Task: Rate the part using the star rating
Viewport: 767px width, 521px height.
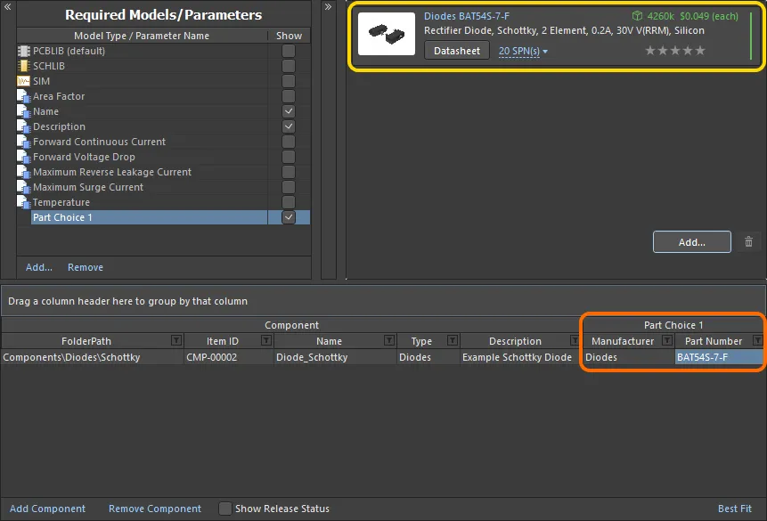Action: (675, 51)
